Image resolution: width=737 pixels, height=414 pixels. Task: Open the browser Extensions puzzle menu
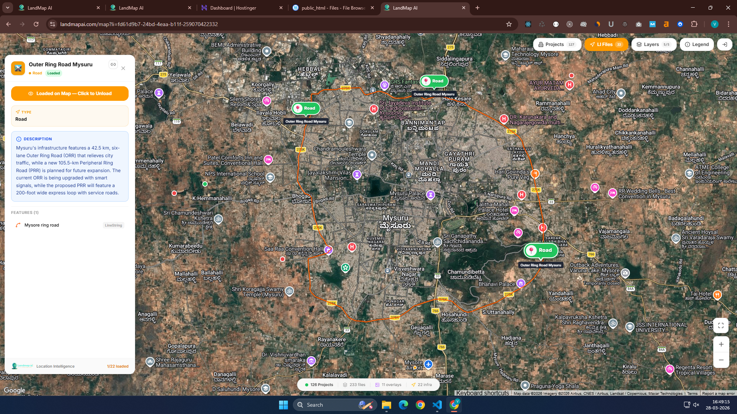pos(694,24)
